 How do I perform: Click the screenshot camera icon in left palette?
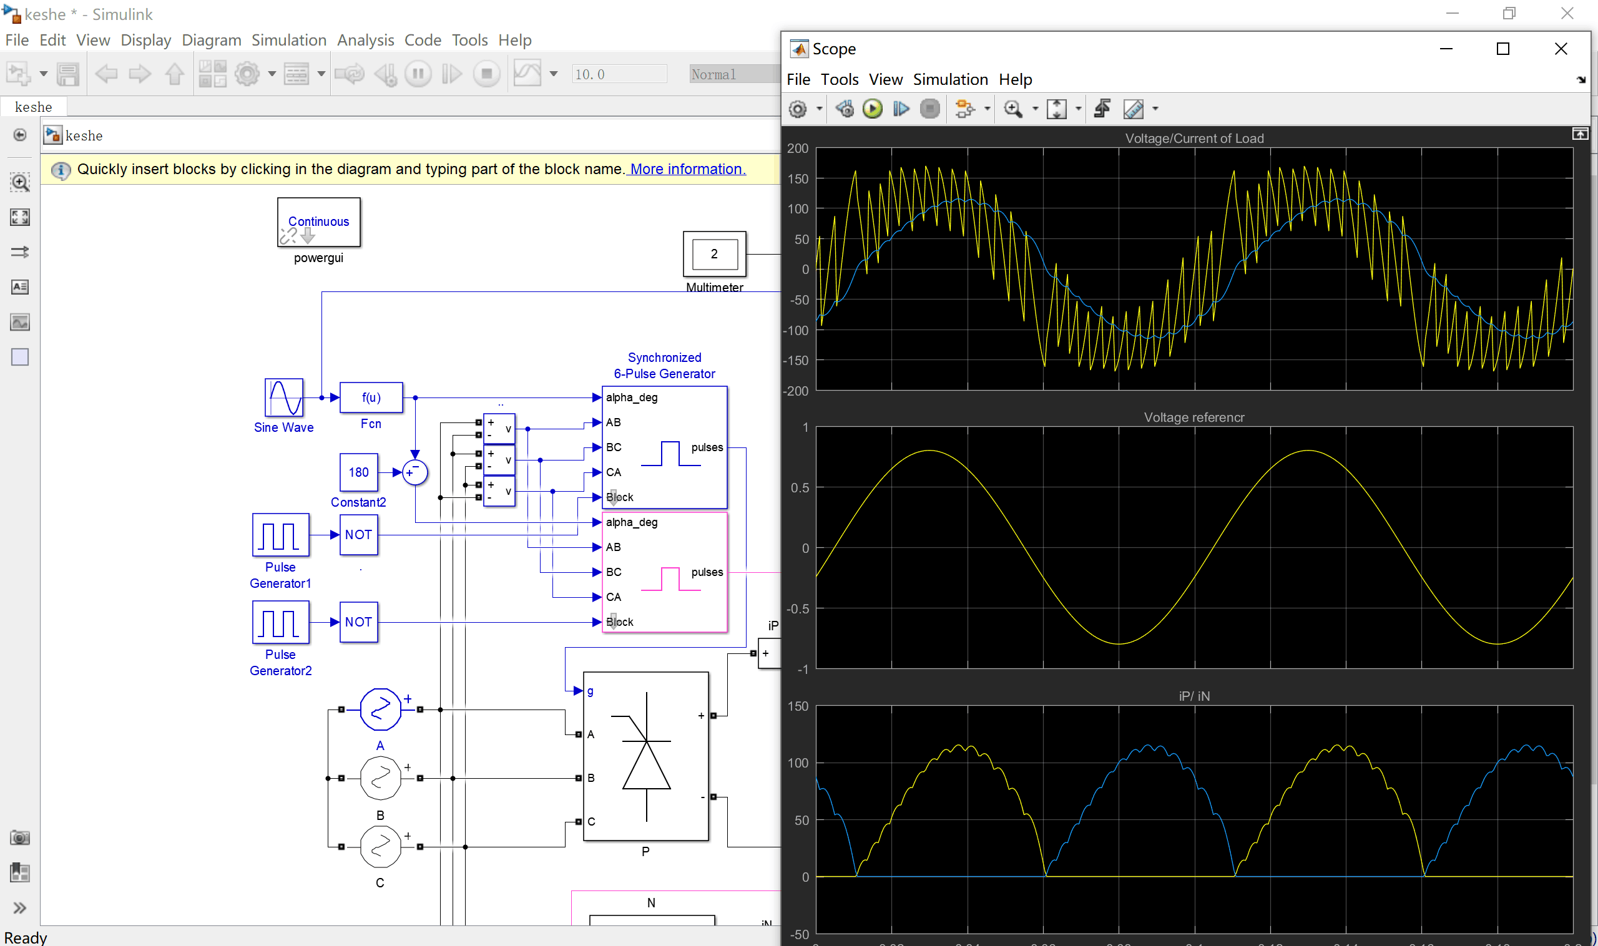(x=20, y=837)
